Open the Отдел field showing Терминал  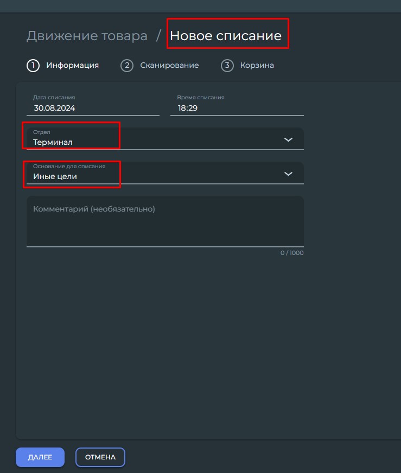click(165, 139)
